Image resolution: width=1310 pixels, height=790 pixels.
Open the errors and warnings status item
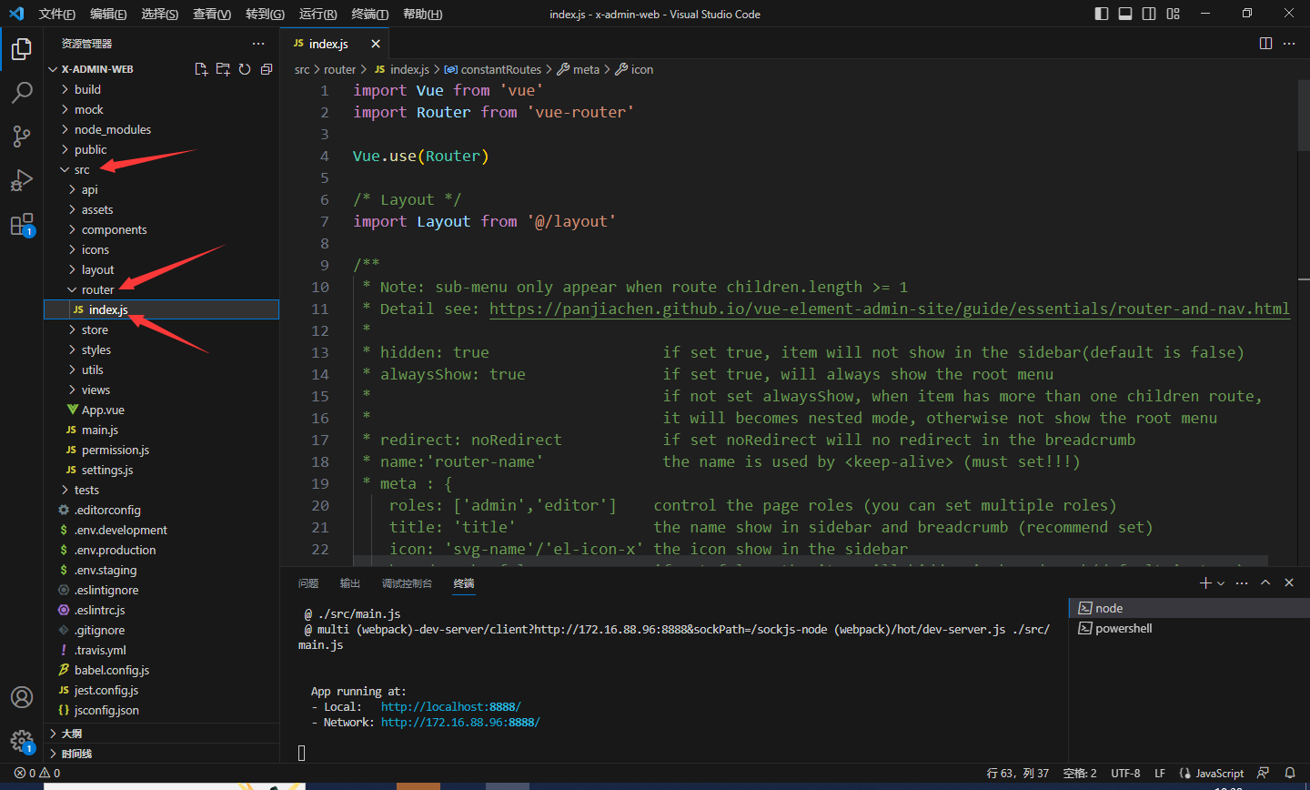point(37,773)
